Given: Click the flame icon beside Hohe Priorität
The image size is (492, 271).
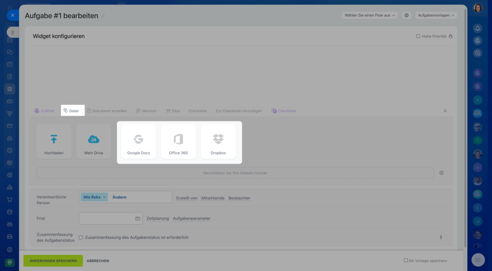Looking at the screenshot, I should click(450, 36).
